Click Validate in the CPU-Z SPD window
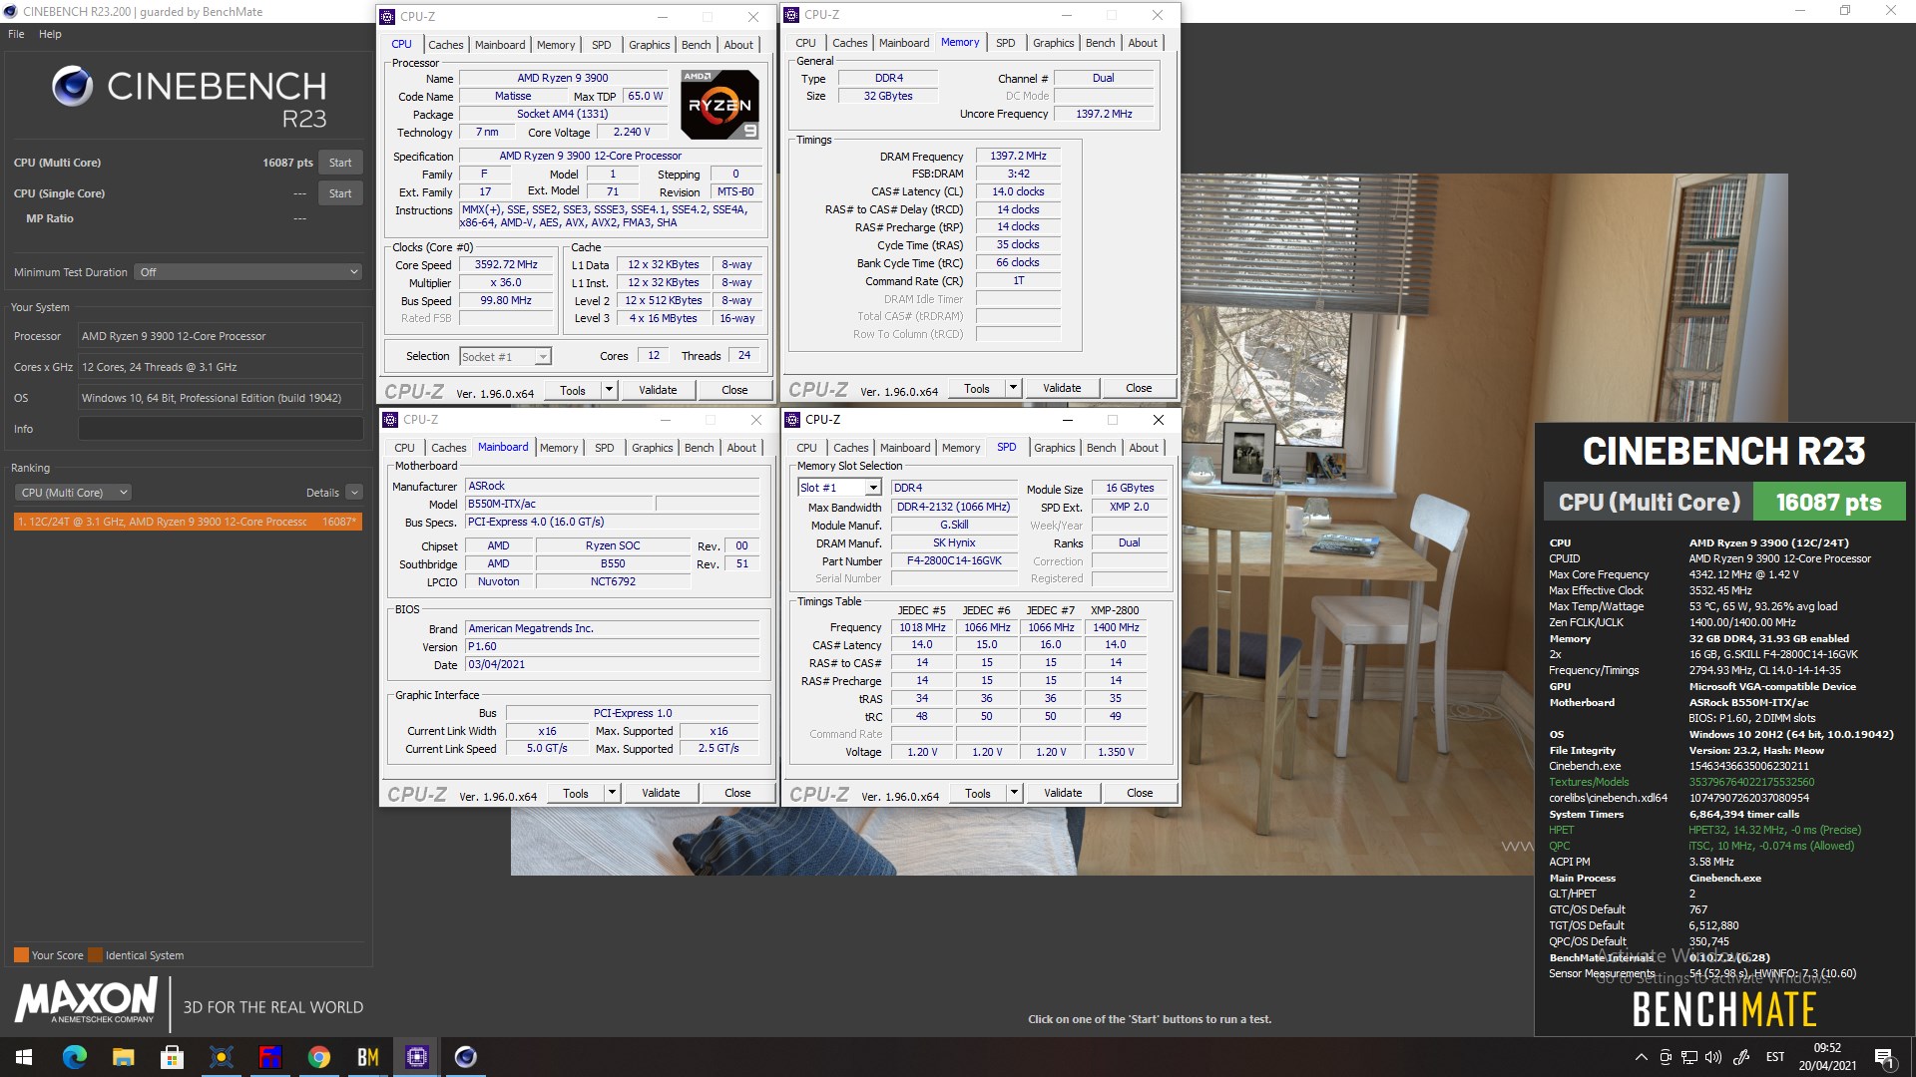This screenshot has width=1916, height=1077. [x=1063, y=793]
